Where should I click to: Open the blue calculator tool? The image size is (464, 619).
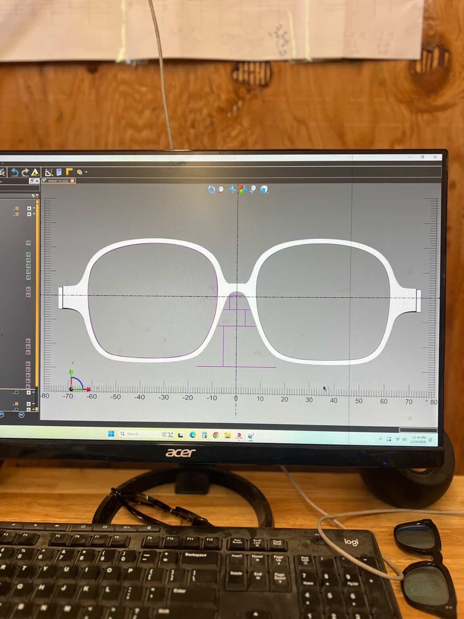[x=59, y=172]
